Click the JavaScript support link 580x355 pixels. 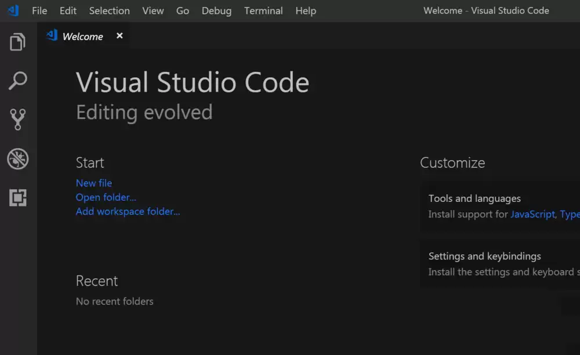tap(532, 214)
